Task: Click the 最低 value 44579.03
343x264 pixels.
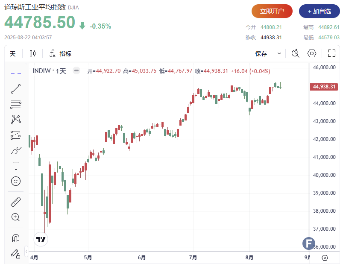Action: pyautogui.click(x=329, y=38)
